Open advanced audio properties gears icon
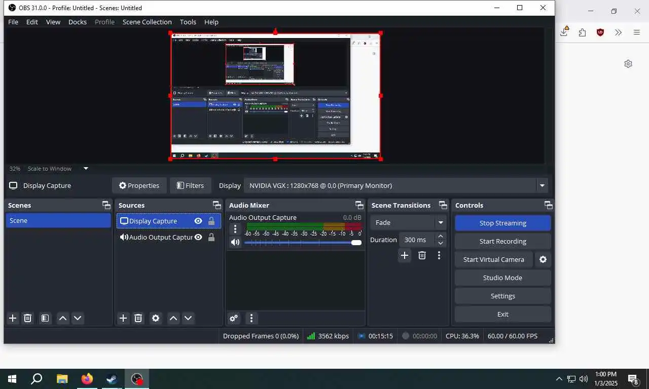Image resolution: width=649 pixels, height=389 pixels. tap(234, 318)
